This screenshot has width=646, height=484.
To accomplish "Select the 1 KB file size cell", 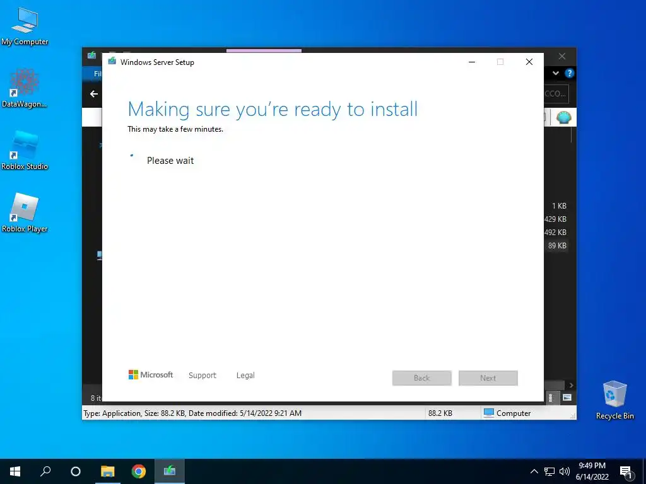I will (559, 206).
